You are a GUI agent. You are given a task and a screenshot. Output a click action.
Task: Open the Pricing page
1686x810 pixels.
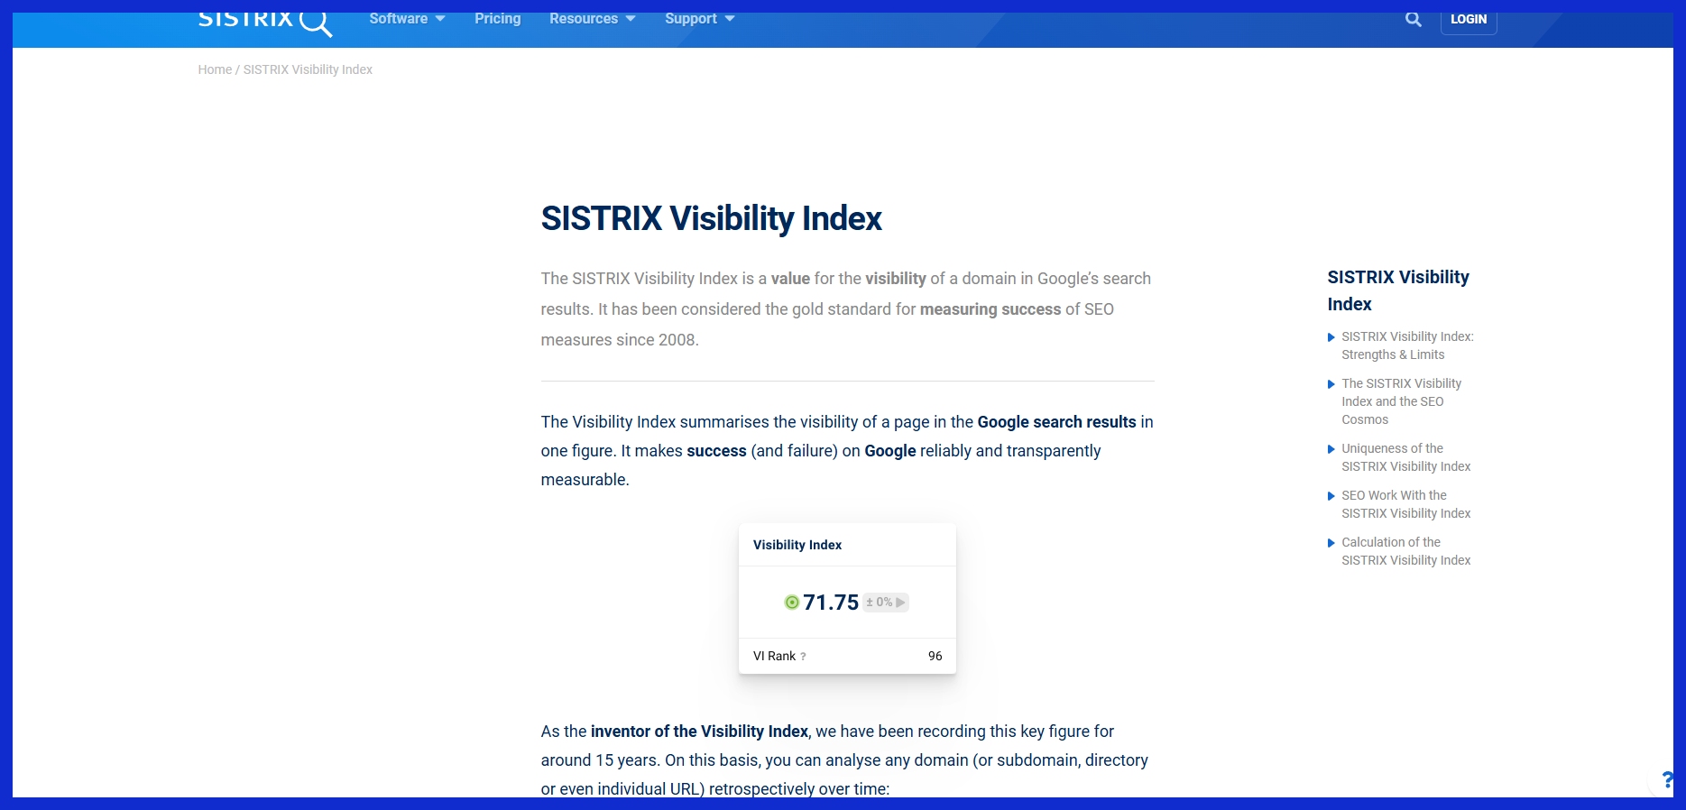click(498, 19)
